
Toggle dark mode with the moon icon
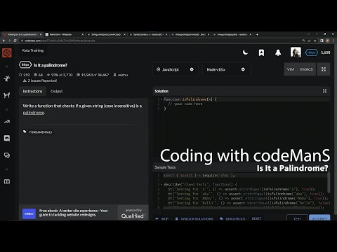(245, 52)
